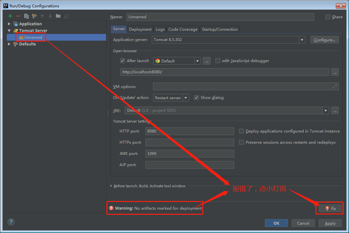Move configuration up with the up arrow
This screenshot has height=233, width=349.
tap(42, 16)
